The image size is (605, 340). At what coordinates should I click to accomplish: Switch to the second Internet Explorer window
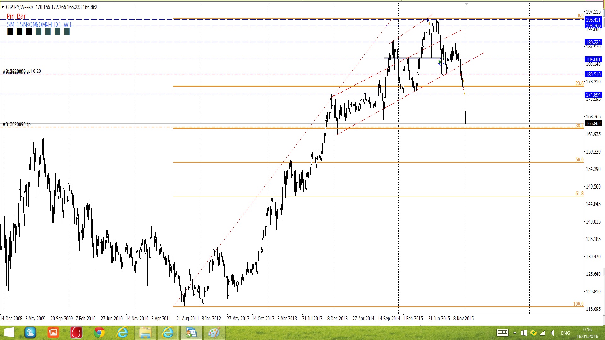tap(168, 333)
